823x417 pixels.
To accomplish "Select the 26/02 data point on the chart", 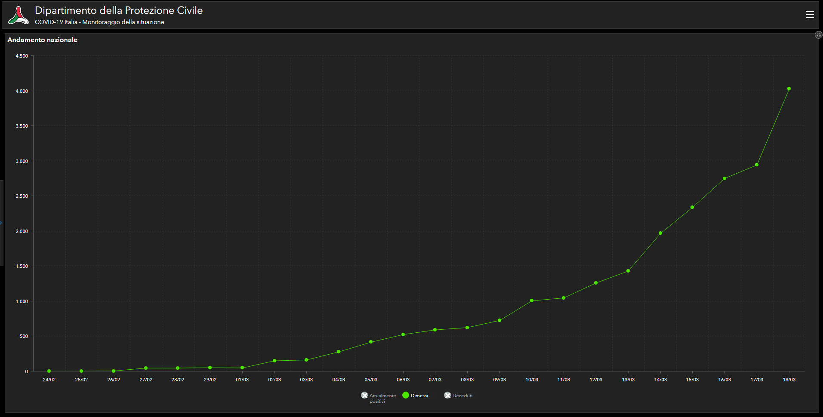I will click(114, 371).
